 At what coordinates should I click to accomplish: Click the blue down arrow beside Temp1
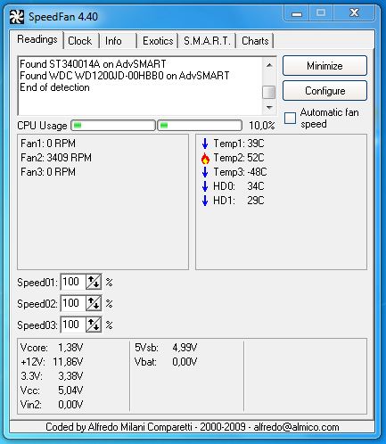click(205, 144)
